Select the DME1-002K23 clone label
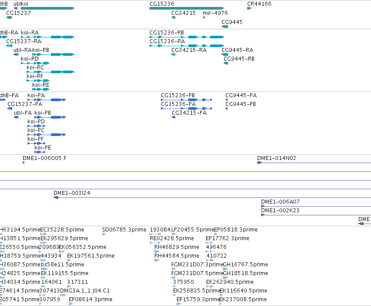This screenshot has width=371, height=306. point(280,211)
